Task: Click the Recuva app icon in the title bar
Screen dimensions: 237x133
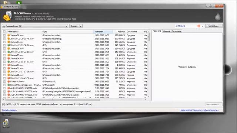Action: coord(2,7)
